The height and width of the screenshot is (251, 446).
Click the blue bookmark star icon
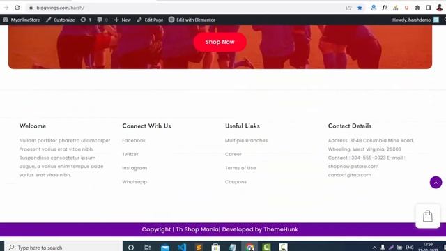360,8
